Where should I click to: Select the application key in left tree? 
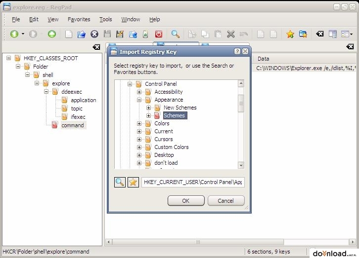pyautogui.click(x=84, y=100)
